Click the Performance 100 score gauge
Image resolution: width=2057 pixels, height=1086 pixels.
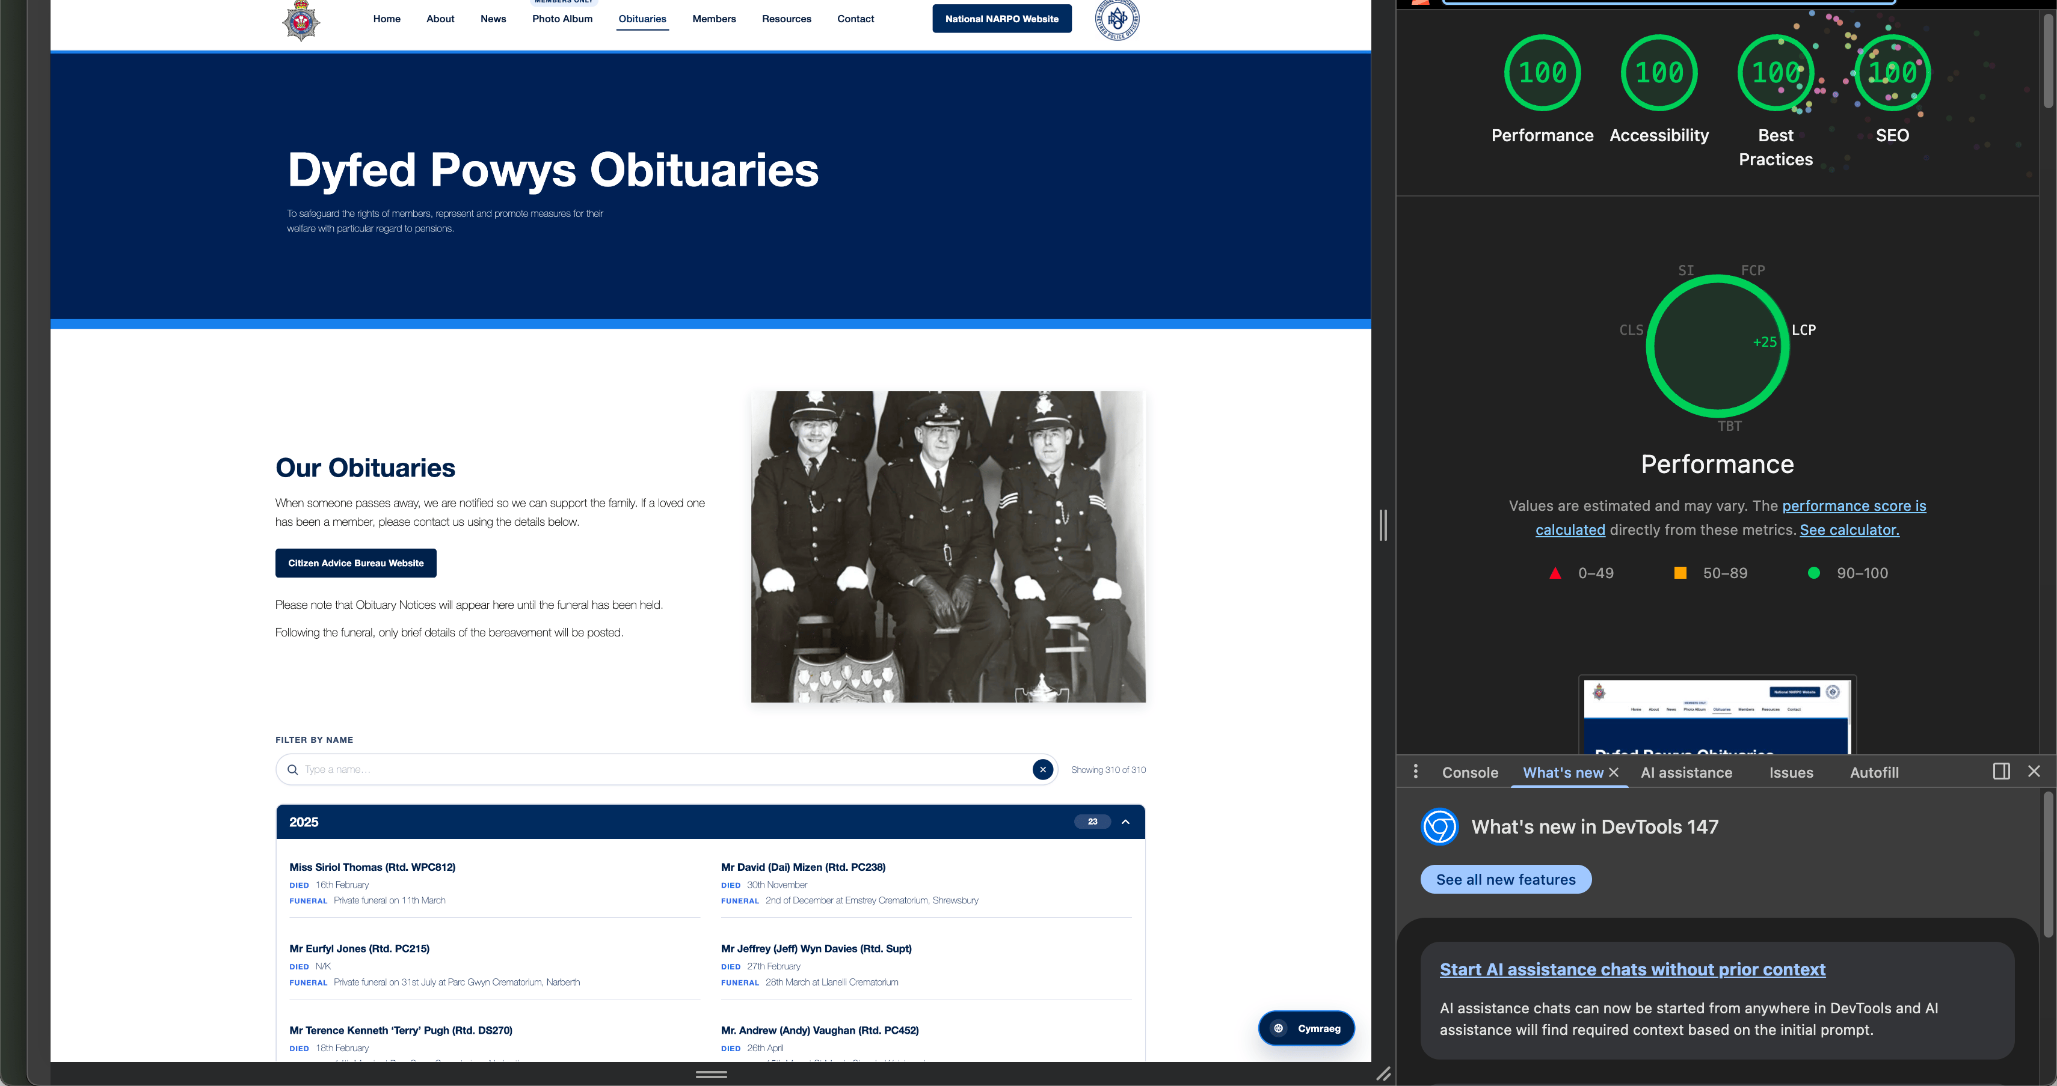coord(1542,73)
